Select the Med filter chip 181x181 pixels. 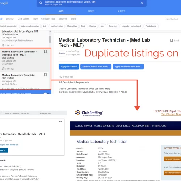[x=83, y=26]
